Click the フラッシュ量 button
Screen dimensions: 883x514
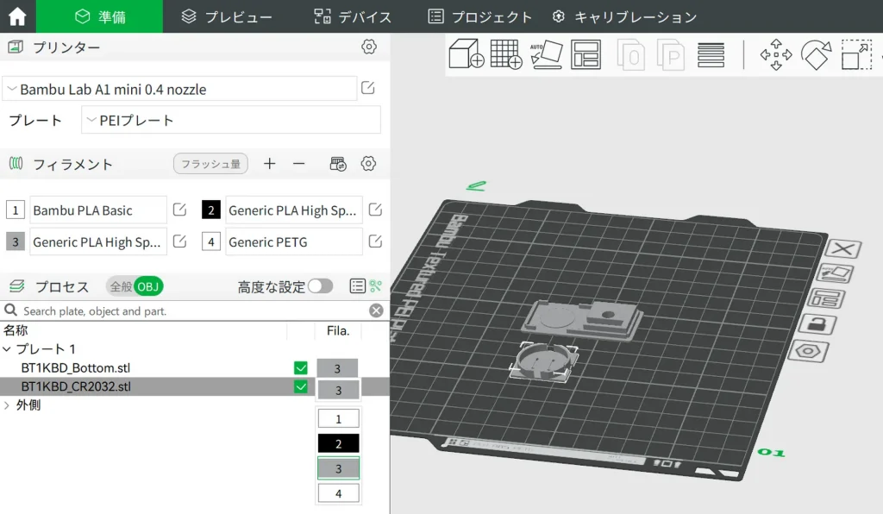point(210,164)
